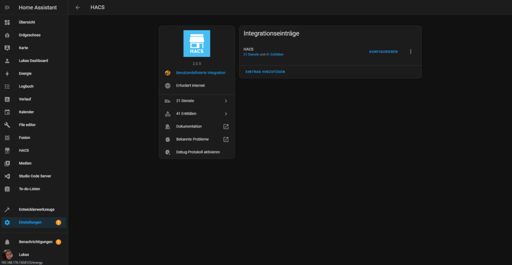Viewport: 512px width, 265px height.
Task: Click version number 2.0.5
Action: pyautogui.click(x=196, y=63)
